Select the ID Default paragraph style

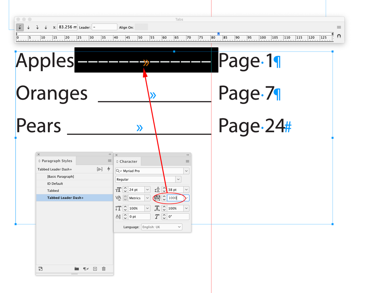click(75, 183)
